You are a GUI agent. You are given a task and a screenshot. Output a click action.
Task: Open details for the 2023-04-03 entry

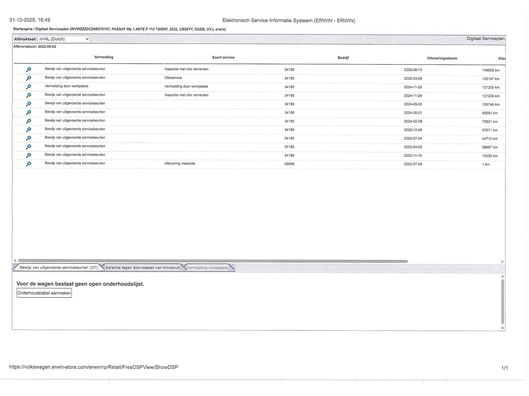pos(28,147)
